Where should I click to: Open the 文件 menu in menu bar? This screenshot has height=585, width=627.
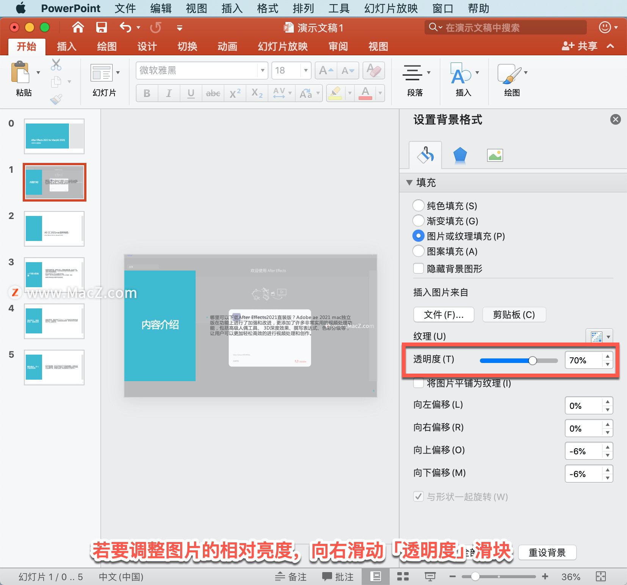click(x=125, y=8)
